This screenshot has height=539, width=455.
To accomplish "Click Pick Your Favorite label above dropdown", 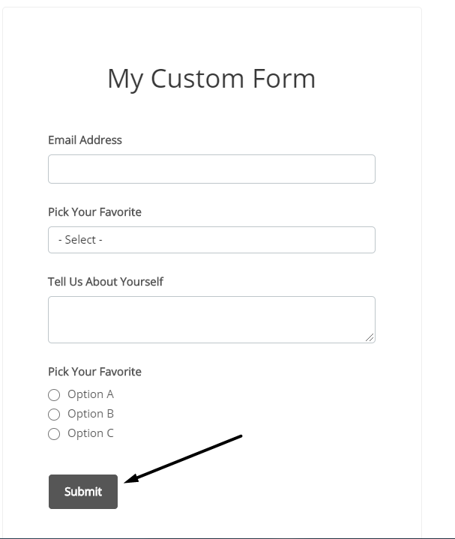I will [x=94, y=212].
